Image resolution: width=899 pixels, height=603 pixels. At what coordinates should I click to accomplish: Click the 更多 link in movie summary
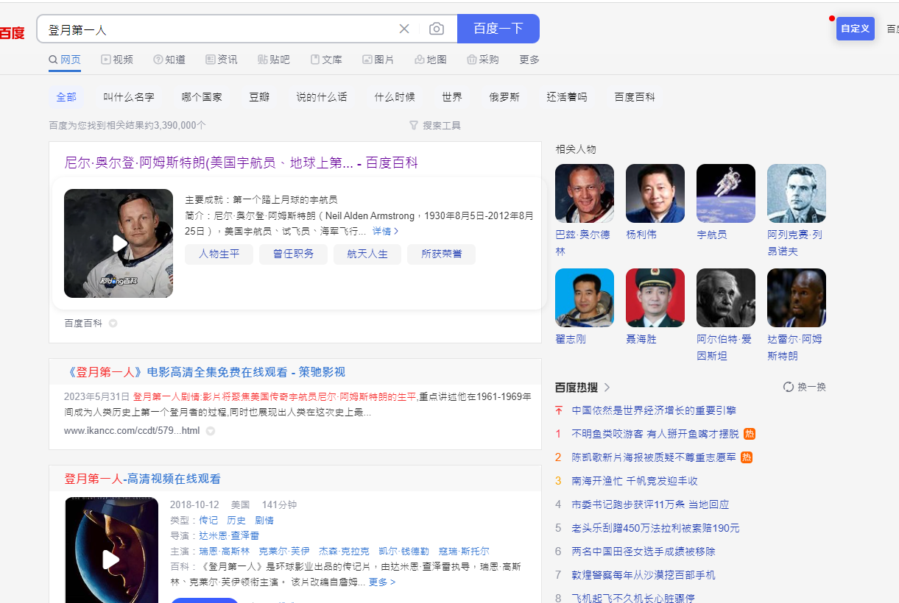tap(382, 582)
